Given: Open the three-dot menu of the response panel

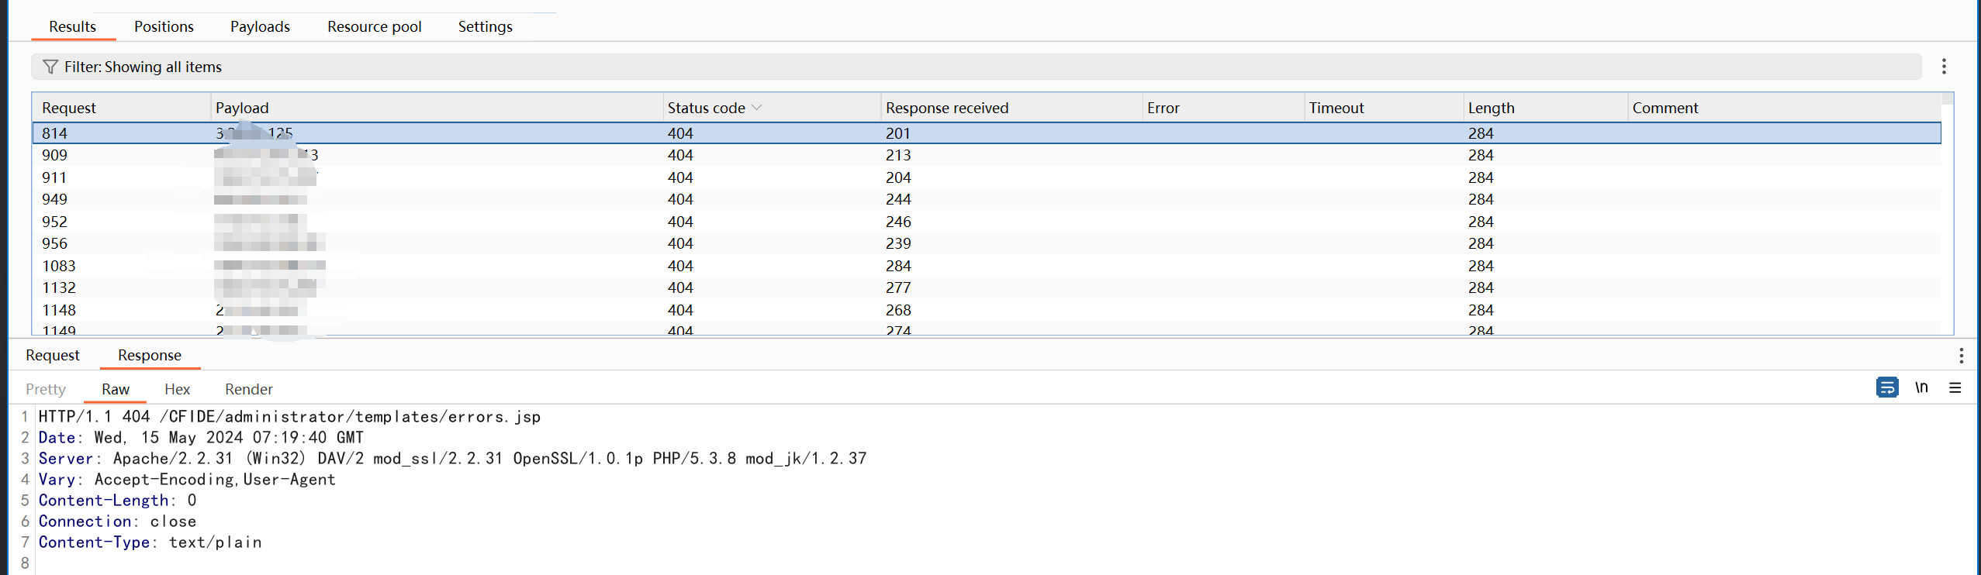Looking at the screenshot, I should pos(1961,356).
